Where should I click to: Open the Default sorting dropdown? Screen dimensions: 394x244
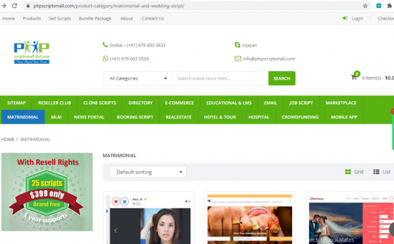(148, 172)
